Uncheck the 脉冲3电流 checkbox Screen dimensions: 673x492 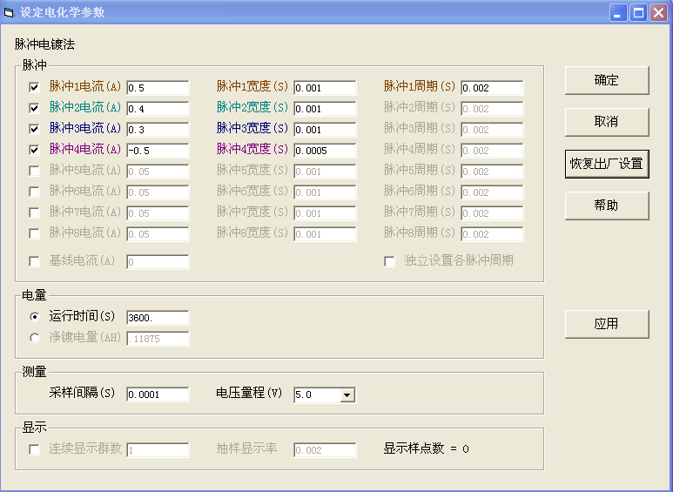(35, 129)
